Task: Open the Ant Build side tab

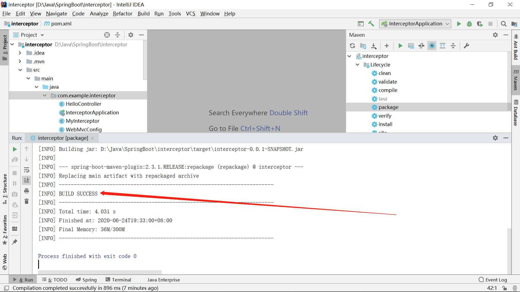Action: click(x=516, y=47)
